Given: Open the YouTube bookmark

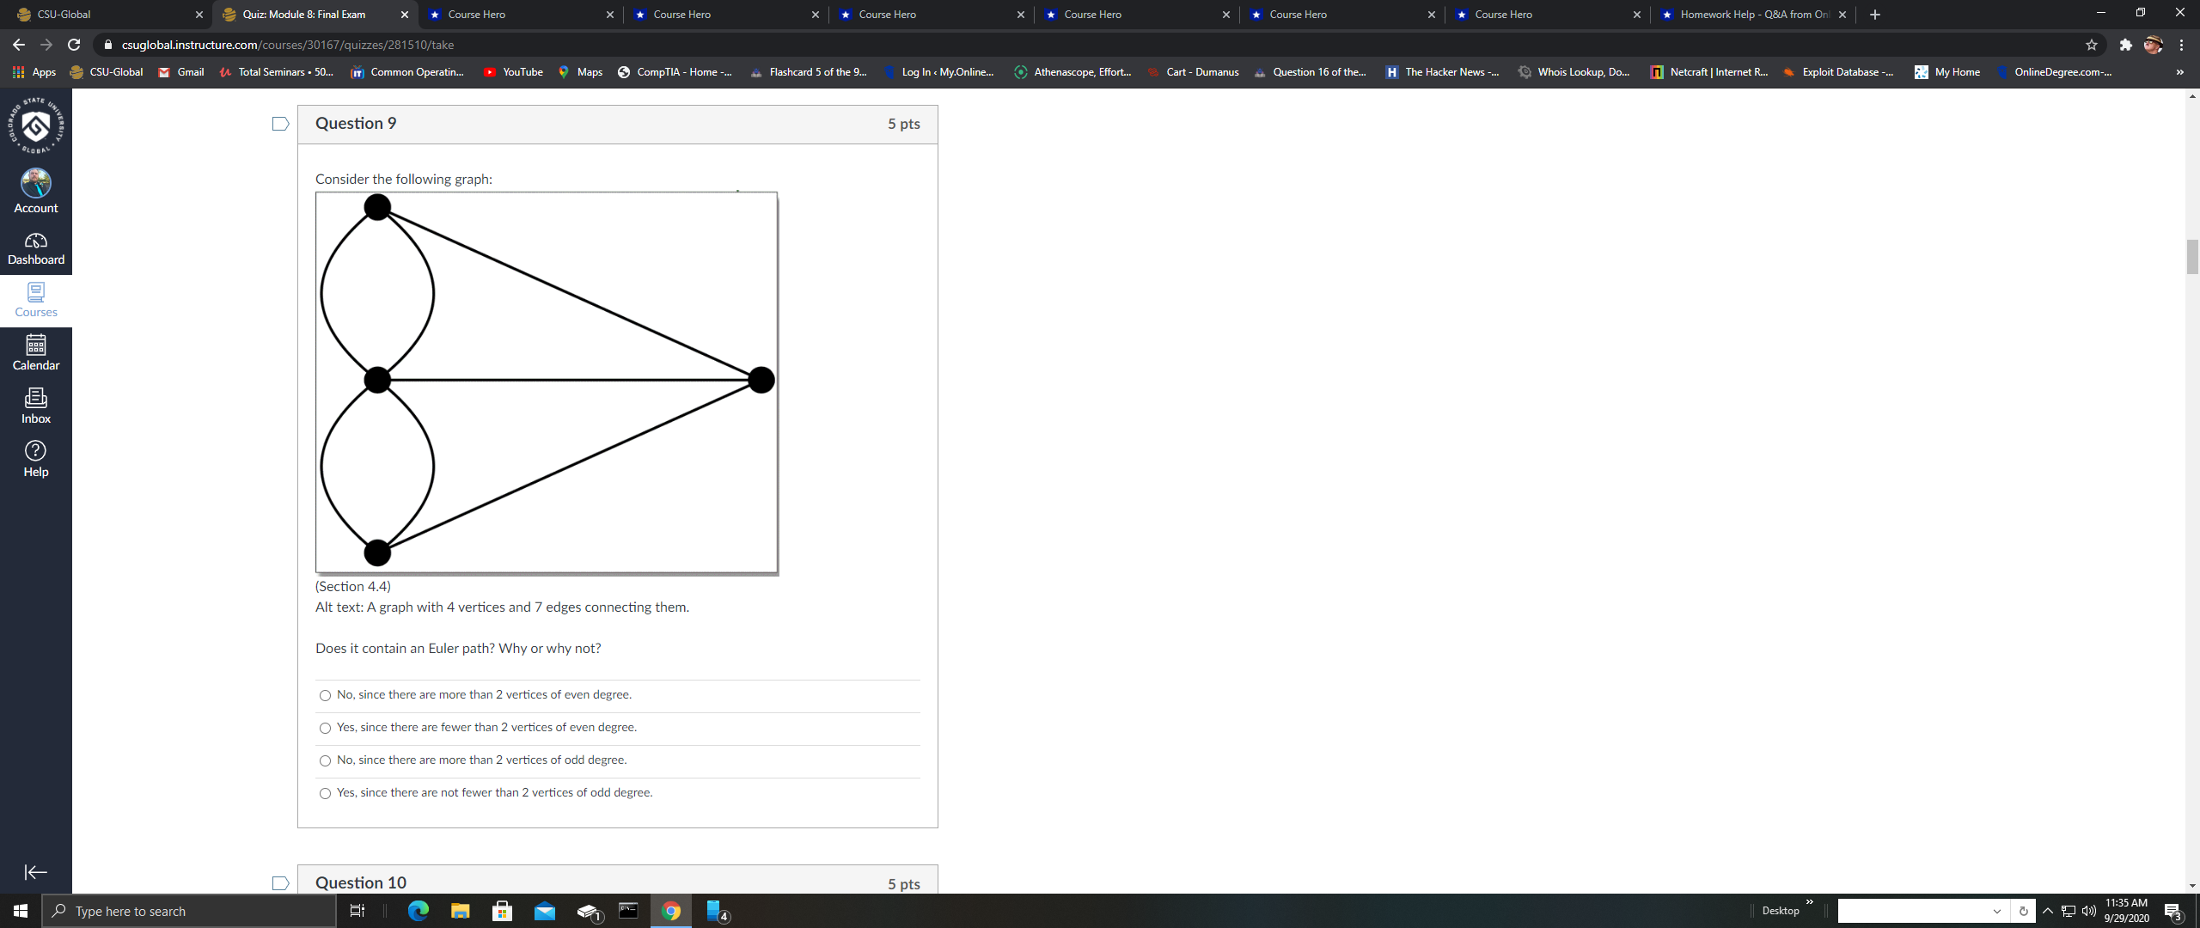Looking at the screenshot, I should coord(513,72).
